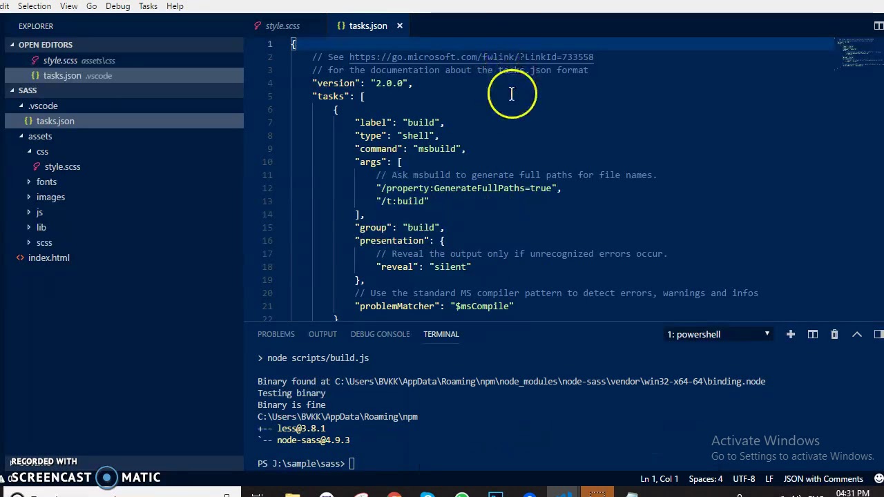
Task: Open style.scss from Open Editors list
Action: 124,61
